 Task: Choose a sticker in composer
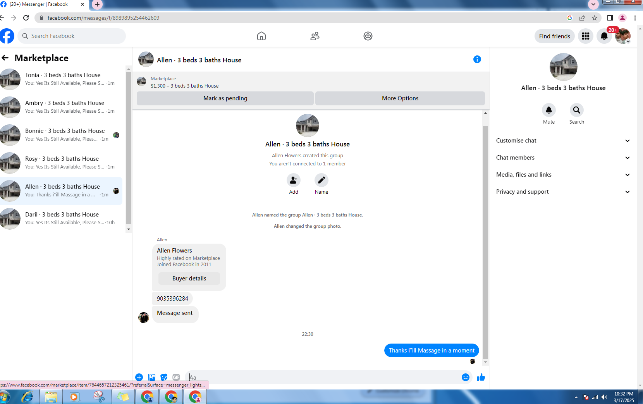tap(164, 377)
